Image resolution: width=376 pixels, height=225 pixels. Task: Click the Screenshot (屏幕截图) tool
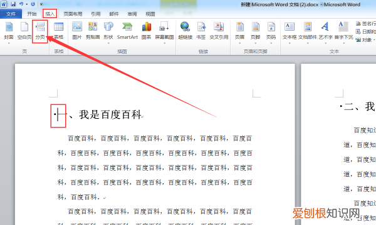[x=164, y=31]
